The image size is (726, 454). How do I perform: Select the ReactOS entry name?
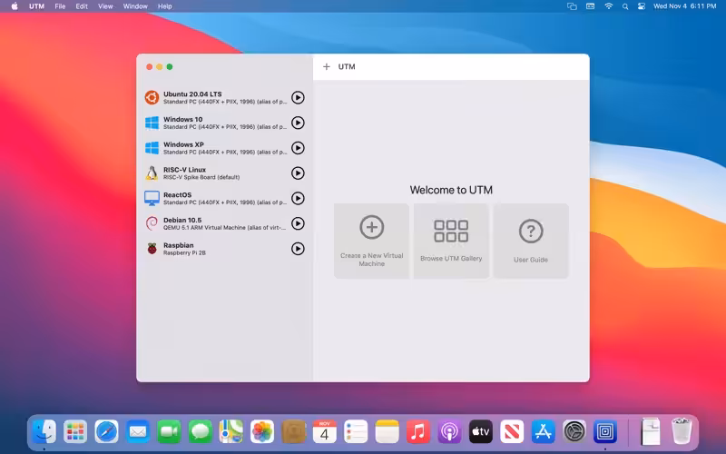tap(177, 195)
